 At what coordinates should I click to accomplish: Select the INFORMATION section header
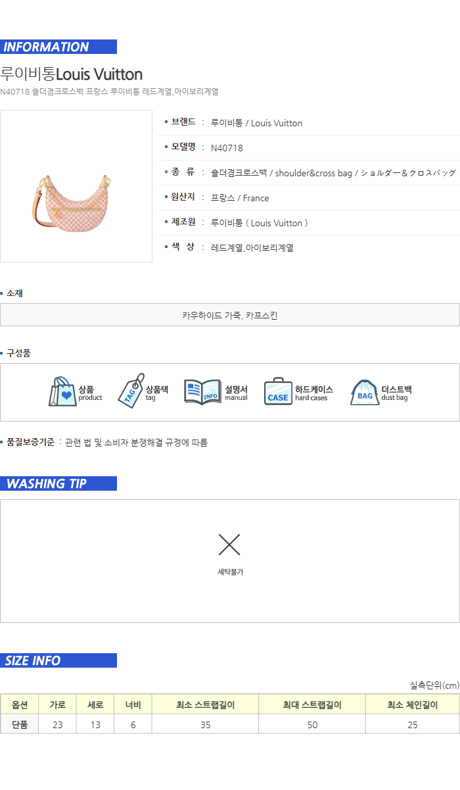pos(58,47)
